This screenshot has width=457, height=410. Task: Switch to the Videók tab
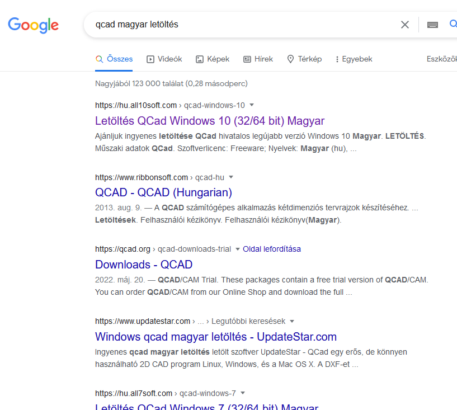point(164,59)
